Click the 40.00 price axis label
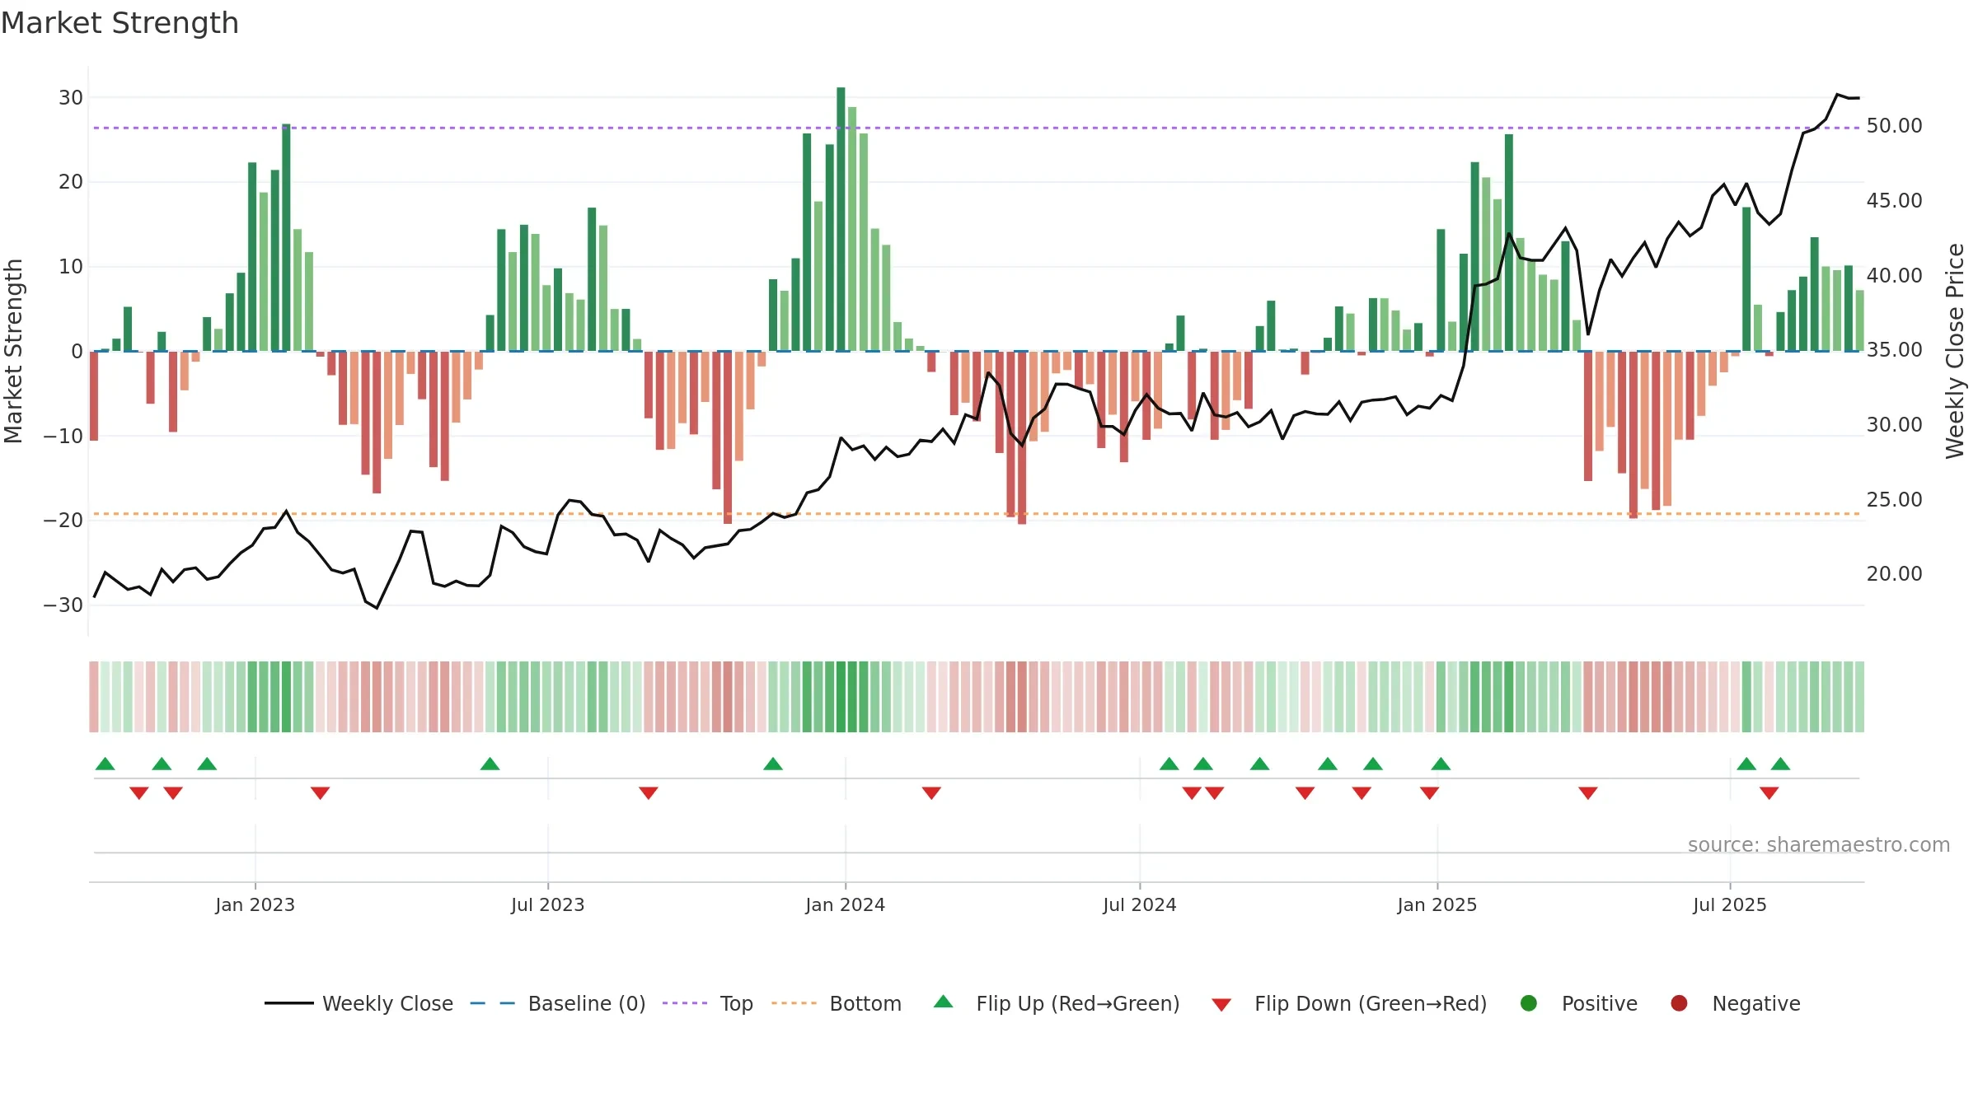 pos(1894,275)
